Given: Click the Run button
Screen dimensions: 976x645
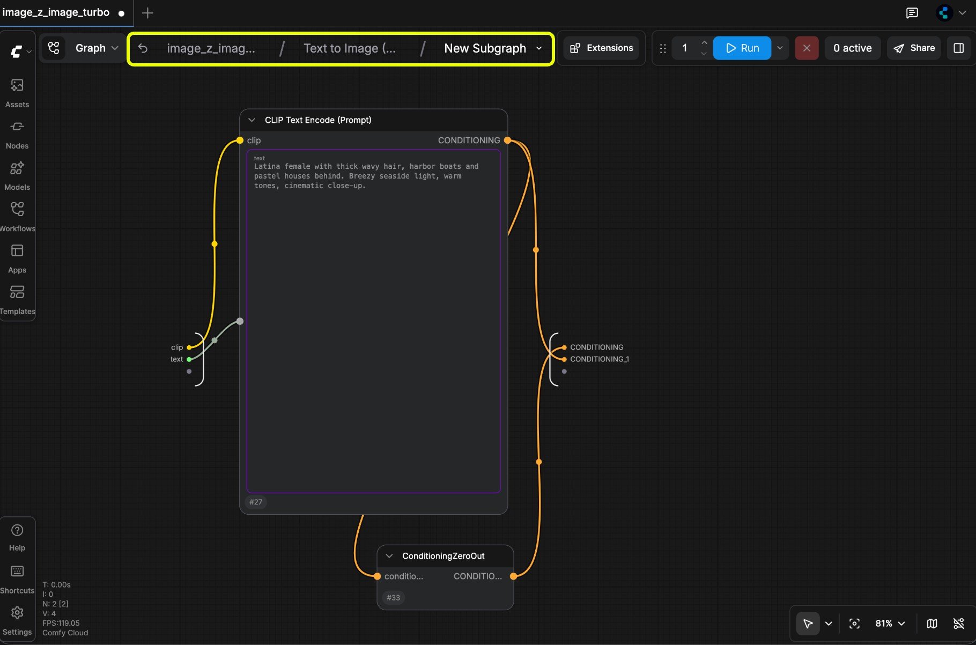Looking at the screenshot, I should click(742, 48).
